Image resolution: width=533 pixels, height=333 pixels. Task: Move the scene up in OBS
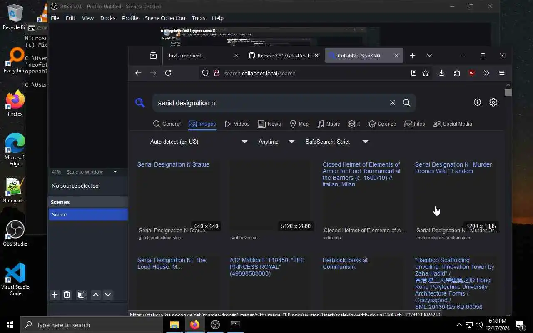tap(96, 295)
